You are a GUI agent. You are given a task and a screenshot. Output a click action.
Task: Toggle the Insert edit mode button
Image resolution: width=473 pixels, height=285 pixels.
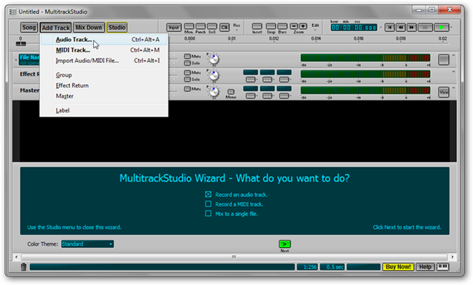(x=257, y=26)
